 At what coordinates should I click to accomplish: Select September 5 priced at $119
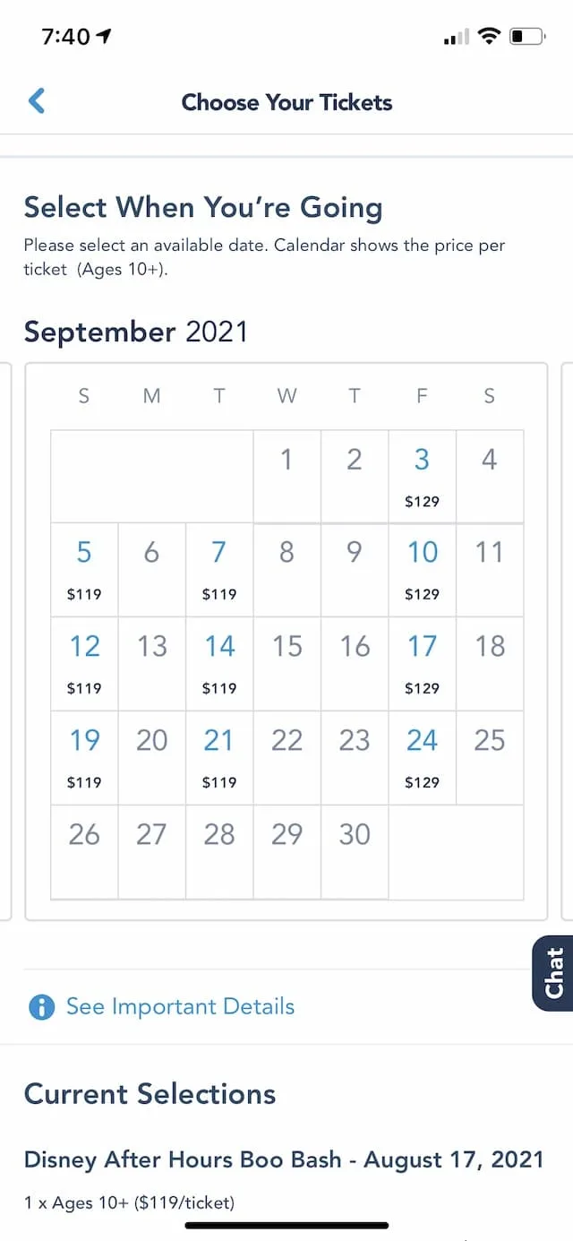tap(84, 571)
